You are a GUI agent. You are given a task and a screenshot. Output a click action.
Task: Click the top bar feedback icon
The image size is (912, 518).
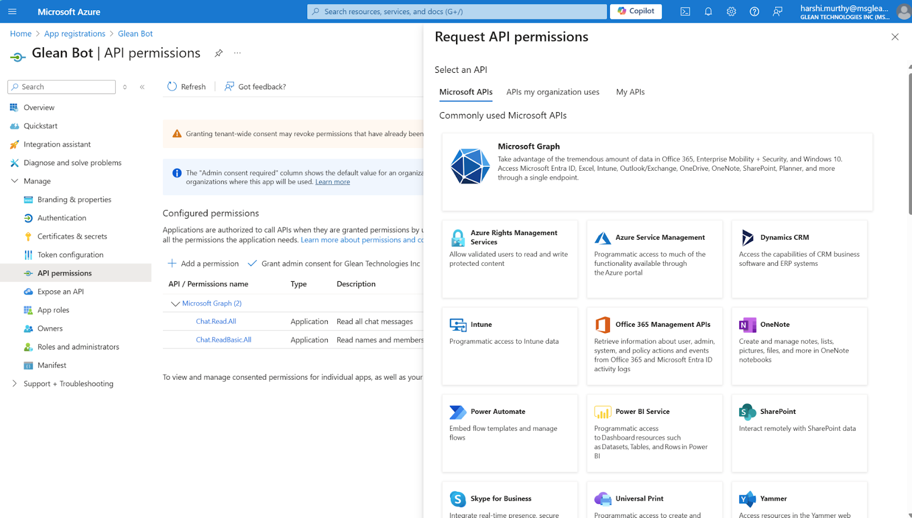click(x=777, y=11)
